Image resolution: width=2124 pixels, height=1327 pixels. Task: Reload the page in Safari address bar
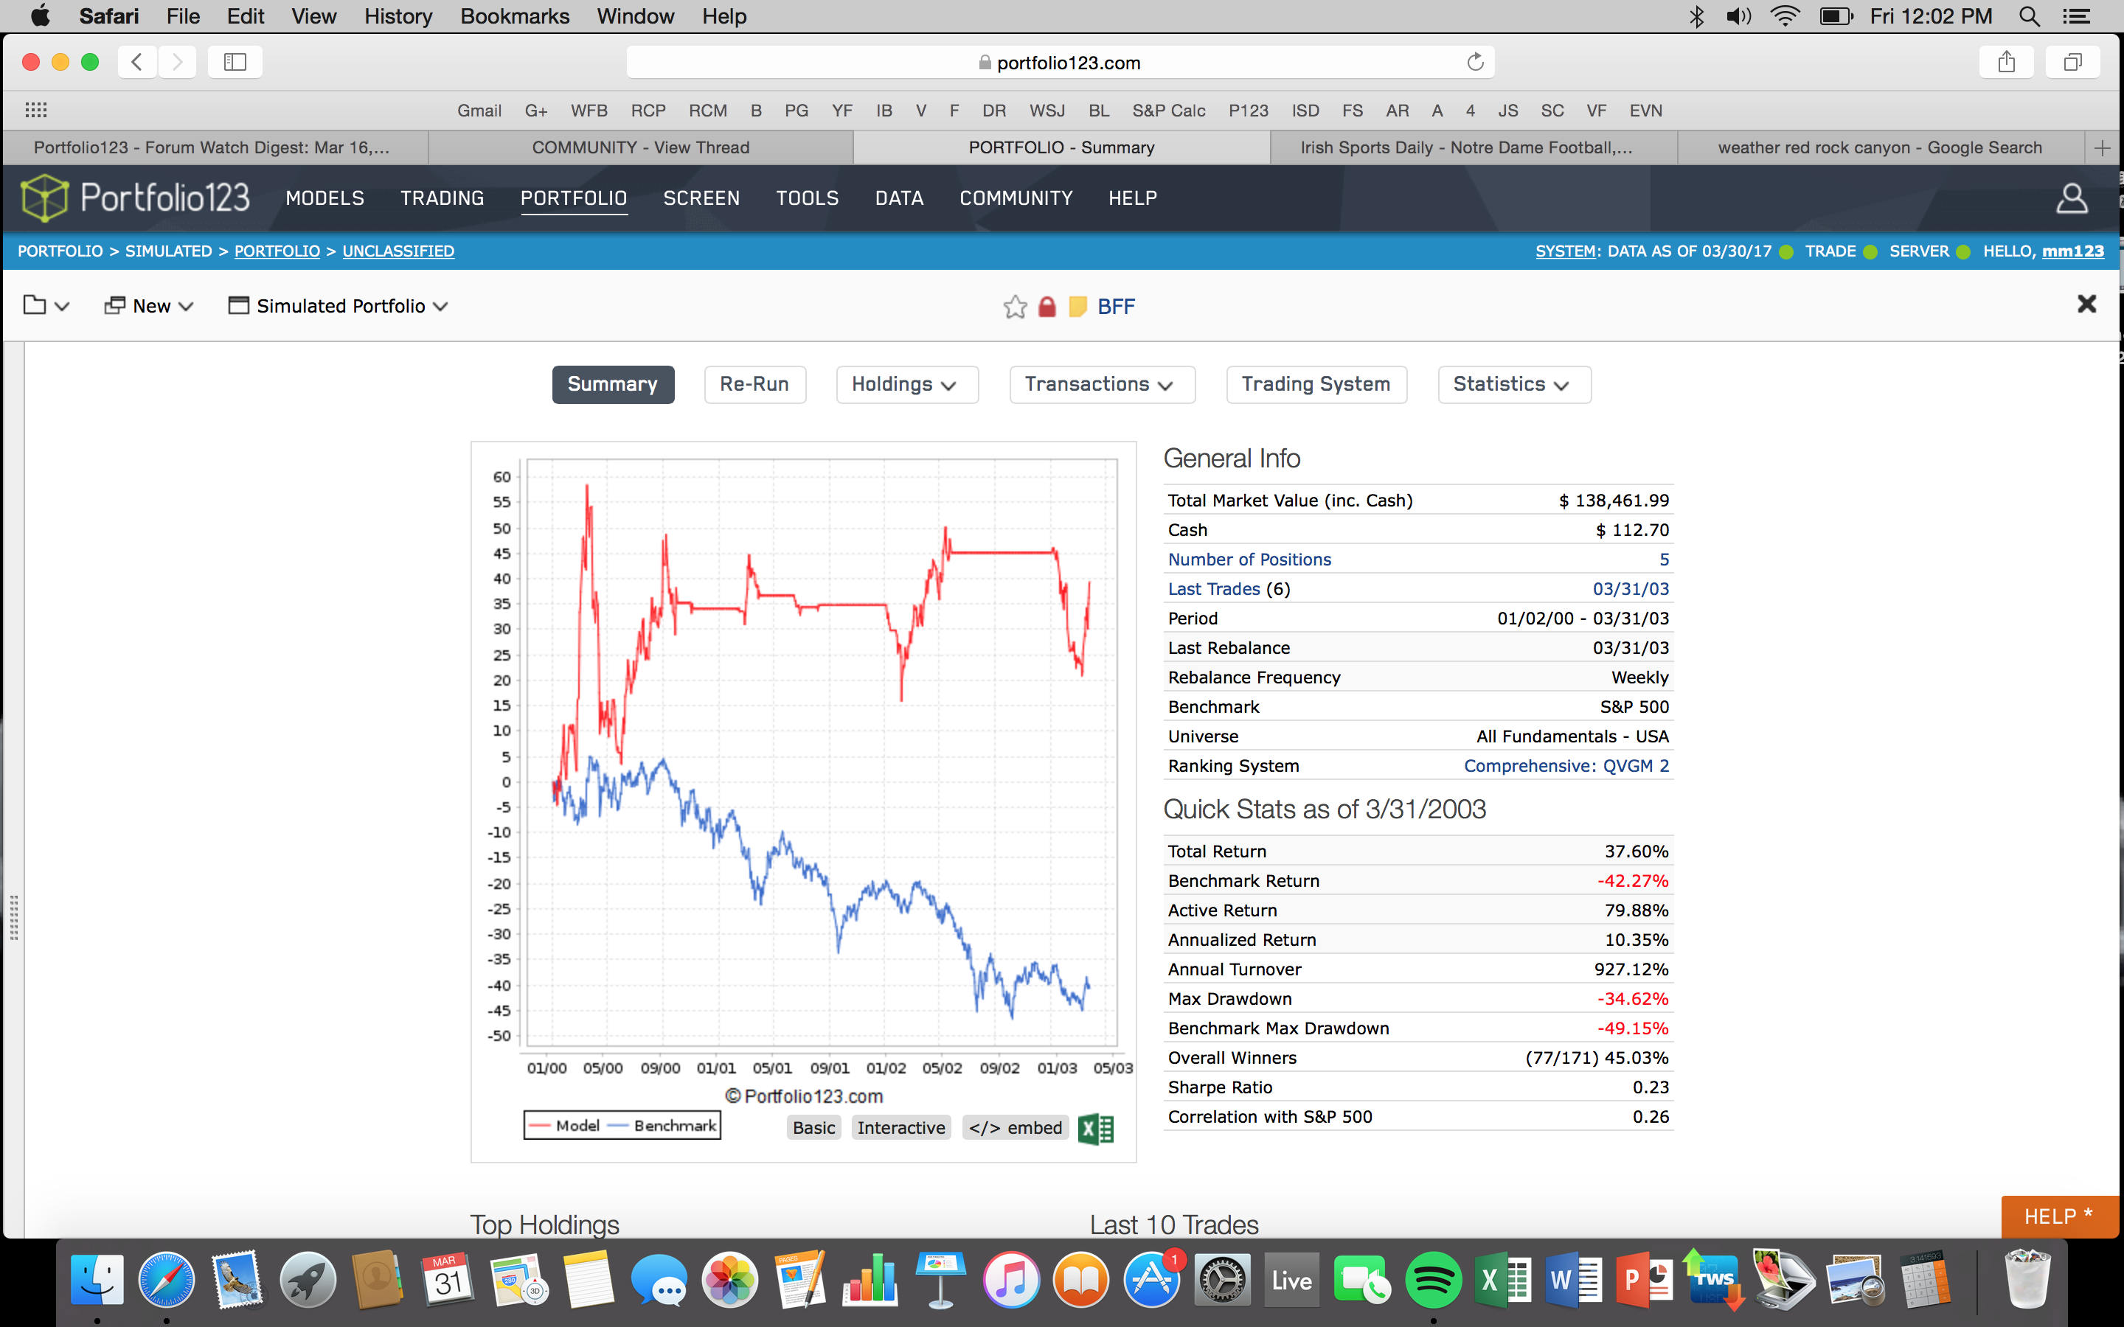tap(1474, 63)
